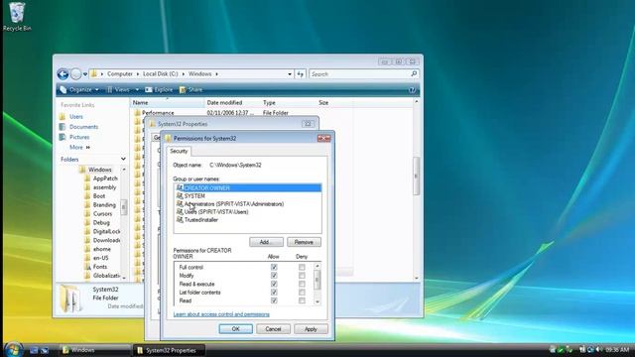Screen dimensions: 635x357
Task: Click the search magnifier icon
Action: (x=414, y=74)
